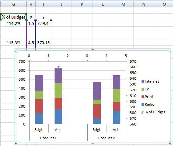Click primary axis value 700
The height and width of the screenshot is (146, 173).
tap(22, 61)
